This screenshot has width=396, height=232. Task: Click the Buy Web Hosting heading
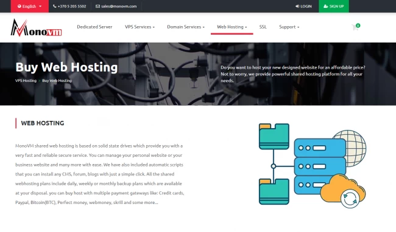tap(66, 67)
